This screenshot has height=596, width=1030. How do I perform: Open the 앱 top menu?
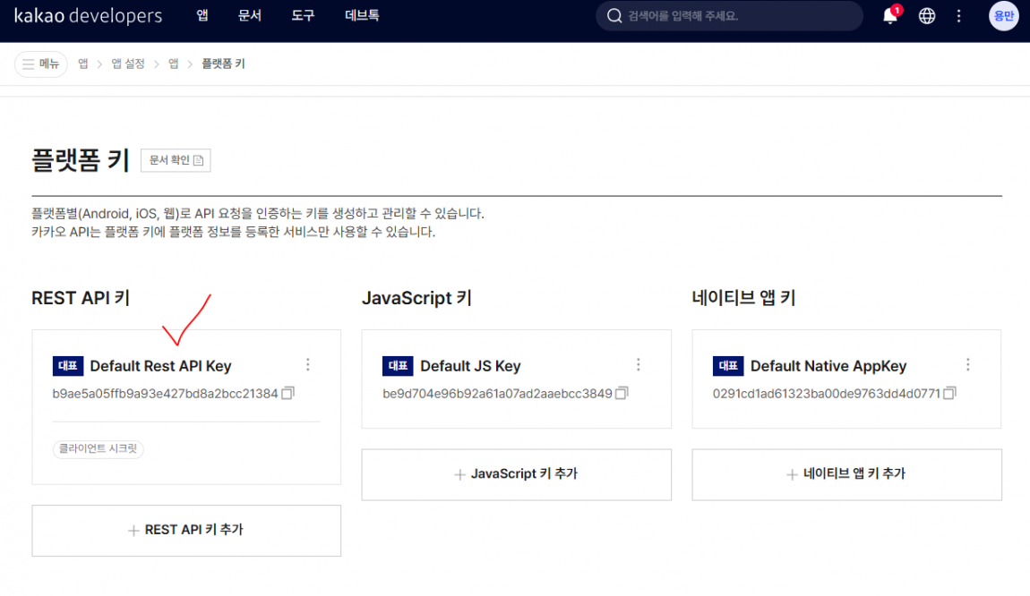point(202,15)
